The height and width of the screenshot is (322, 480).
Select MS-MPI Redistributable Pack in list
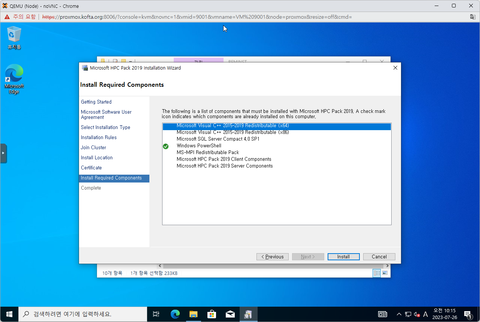[x=208, y=153]
